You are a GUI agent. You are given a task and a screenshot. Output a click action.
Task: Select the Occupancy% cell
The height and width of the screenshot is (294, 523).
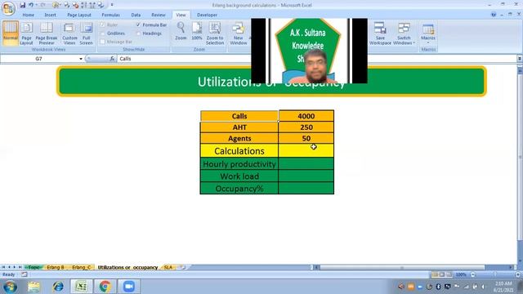pyautogui.click(x=239, y=189)
